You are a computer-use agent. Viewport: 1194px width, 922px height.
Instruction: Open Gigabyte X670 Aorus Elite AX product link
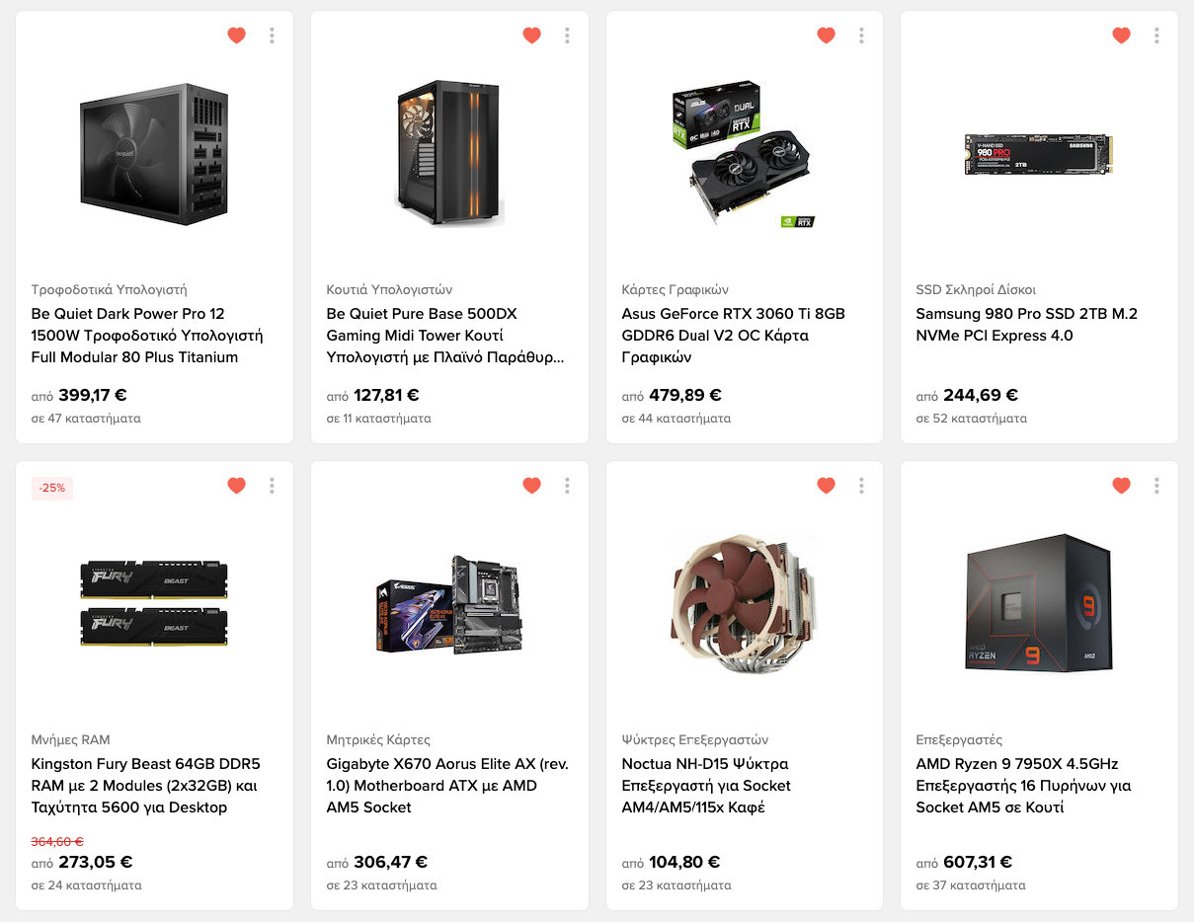[x=447, y=786]
